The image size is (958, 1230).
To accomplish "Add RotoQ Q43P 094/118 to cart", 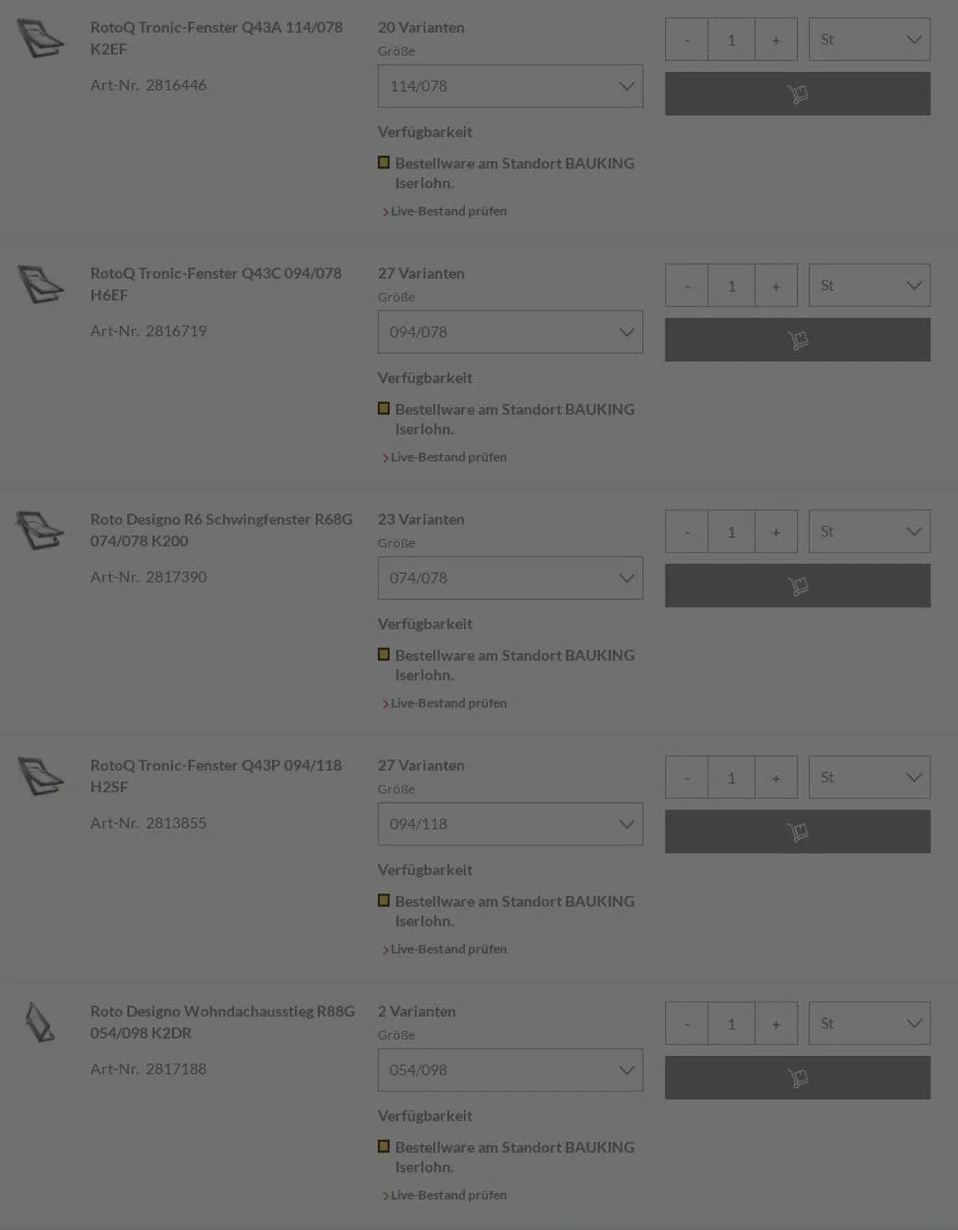I will 797,831.
